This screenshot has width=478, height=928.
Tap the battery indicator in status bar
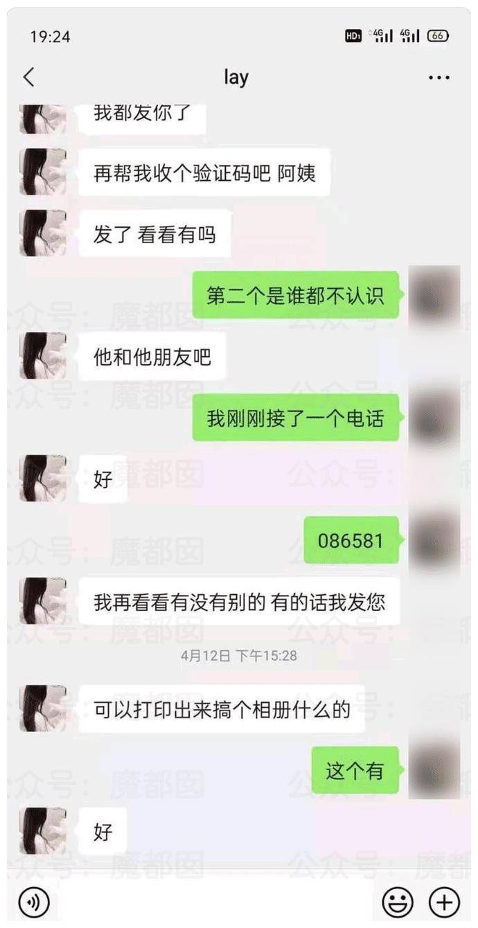(439, 36)
